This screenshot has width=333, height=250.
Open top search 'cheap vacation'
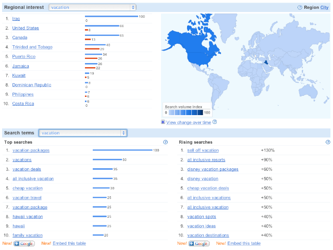pos(28,188)
